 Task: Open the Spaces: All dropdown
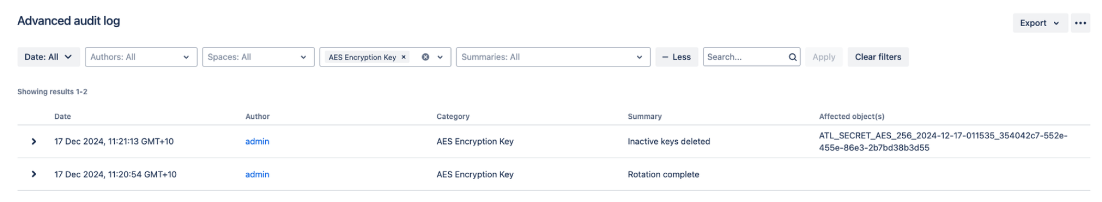(x=258, y=57)
